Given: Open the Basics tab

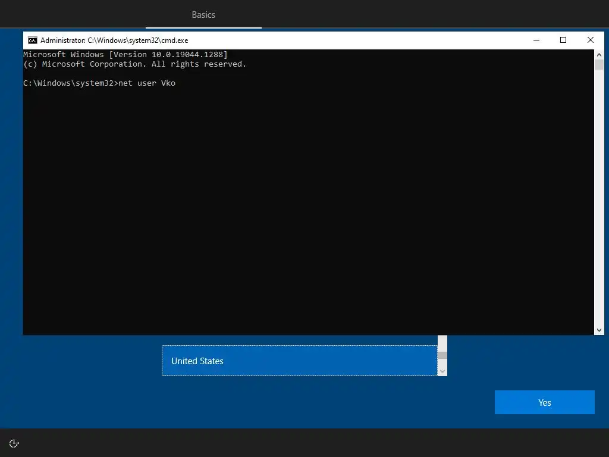Looking at the screenshot, I should (203, 15).
